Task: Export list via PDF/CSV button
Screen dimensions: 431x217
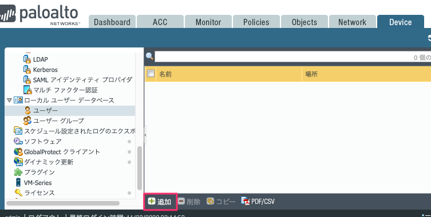Action: click(x=258, y=202)
